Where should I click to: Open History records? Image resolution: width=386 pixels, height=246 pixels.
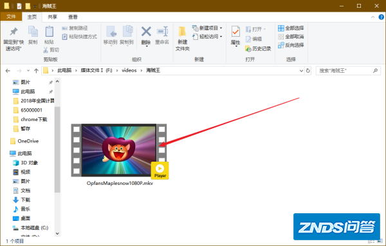click(x=258, y=49)
